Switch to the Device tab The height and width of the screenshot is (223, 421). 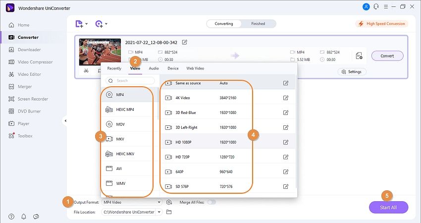[x=173, y=68]
